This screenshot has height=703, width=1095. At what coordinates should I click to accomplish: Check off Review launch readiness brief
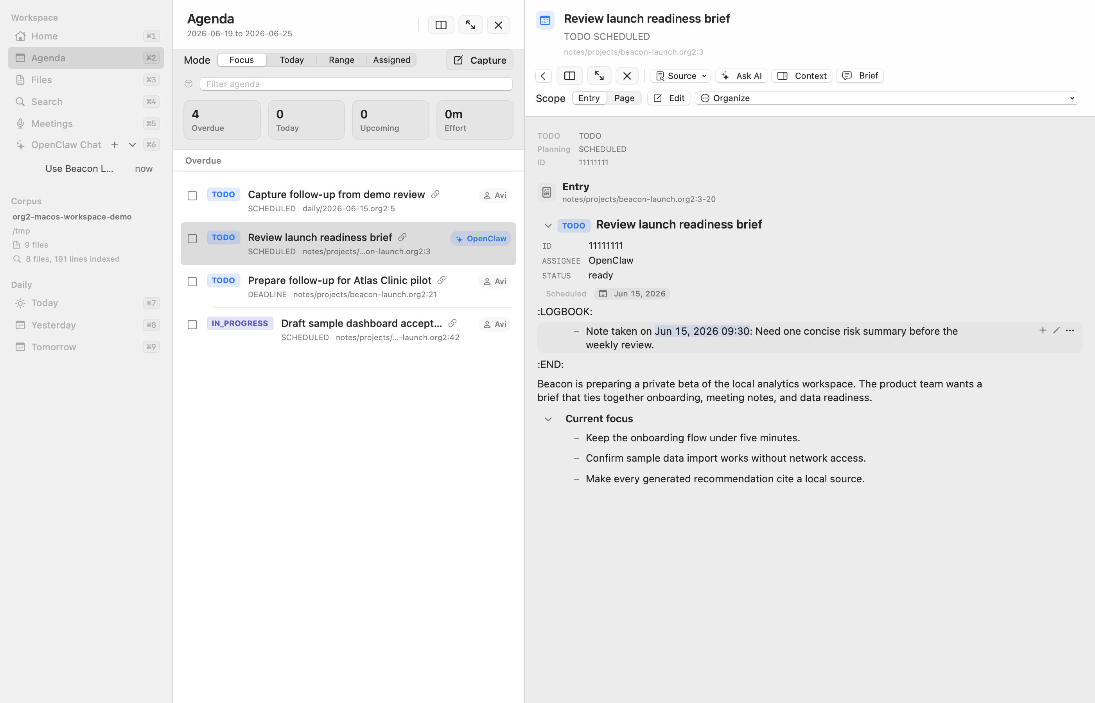(x=192, y=239)
